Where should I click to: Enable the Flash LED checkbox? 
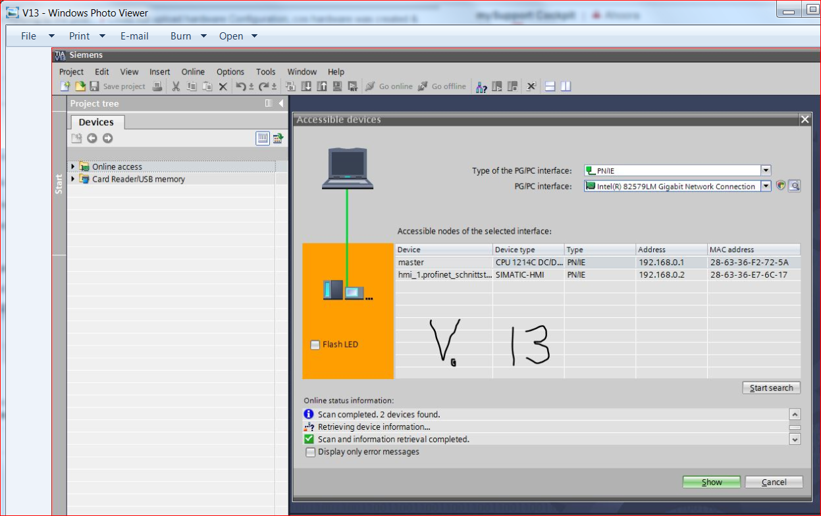(x=315, y=345)
